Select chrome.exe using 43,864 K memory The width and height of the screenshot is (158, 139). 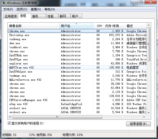tap(77, 88)
